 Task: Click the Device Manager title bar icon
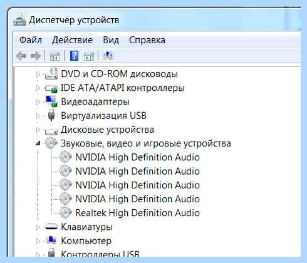[x=19, y=20]
